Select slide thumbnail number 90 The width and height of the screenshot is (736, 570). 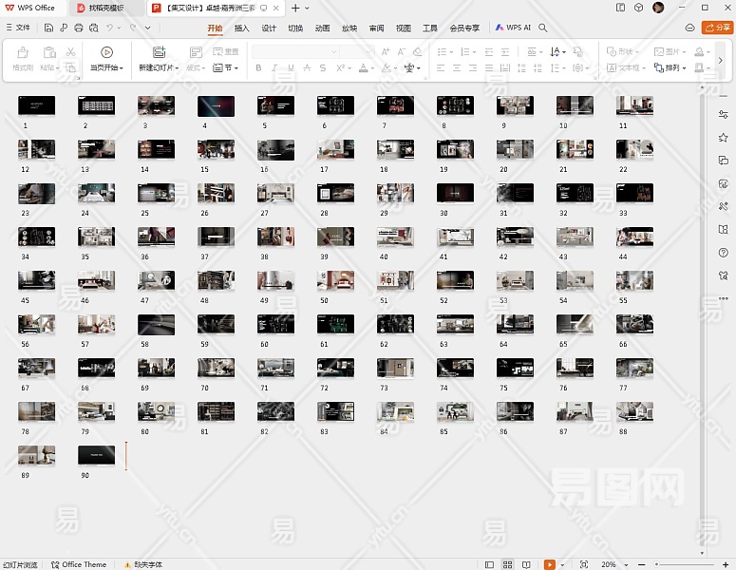click(96, 455)
